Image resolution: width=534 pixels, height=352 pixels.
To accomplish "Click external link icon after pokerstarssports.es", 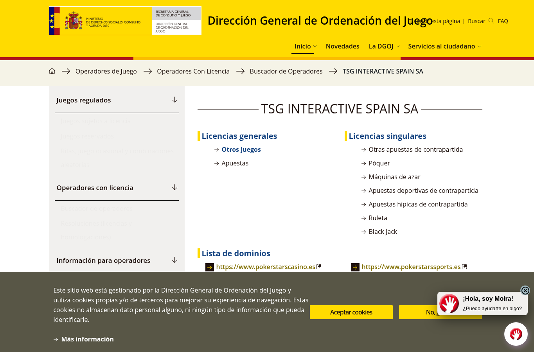I will (x=464, y=267).
